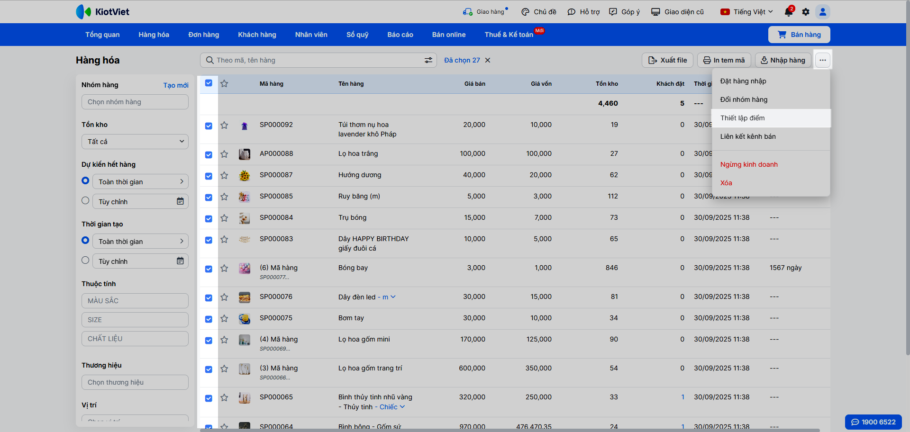910x432 pixels.
Task: Open the Tiếng Việt language dropdown
Action: [747, 12]
